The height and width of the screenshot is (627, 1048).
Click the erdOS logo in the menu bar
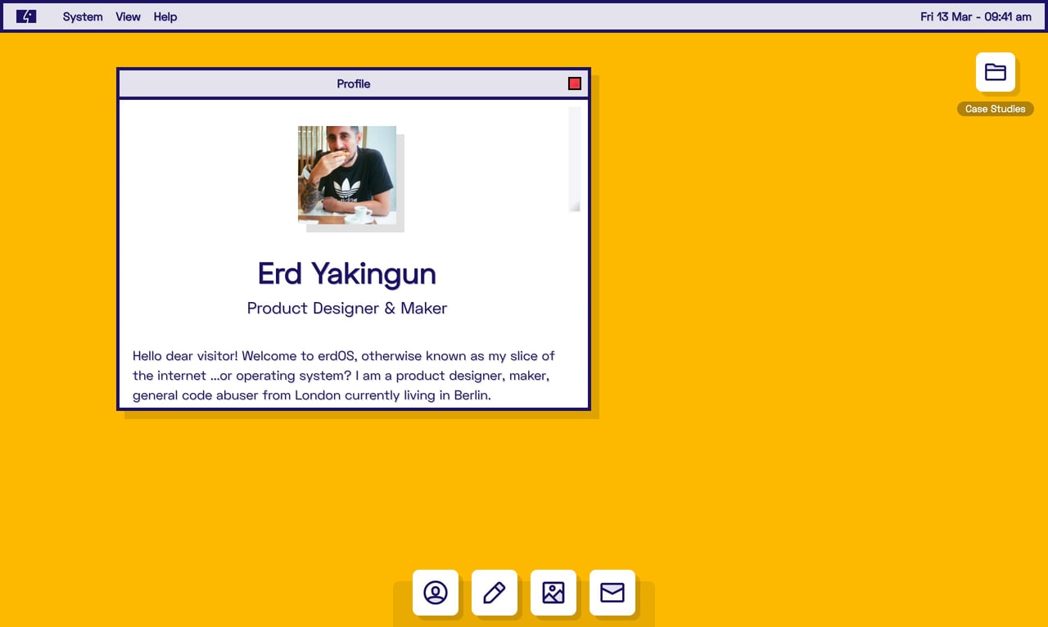[25, 16]
